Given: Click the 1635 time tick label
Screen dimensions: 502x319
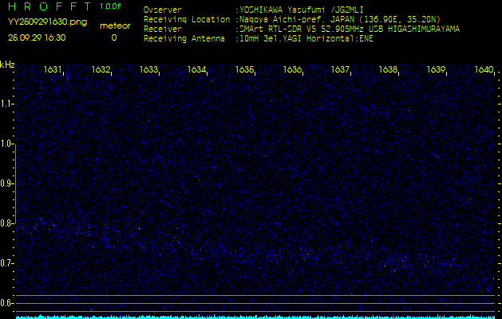Looking at the screenshot, I should click(245, 70).
